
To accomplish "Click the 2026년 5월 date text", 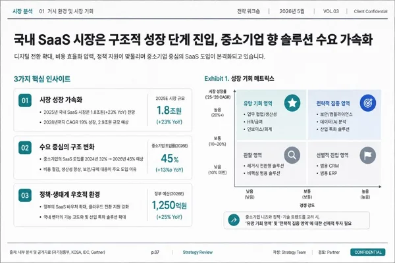I will coord(292,11).
